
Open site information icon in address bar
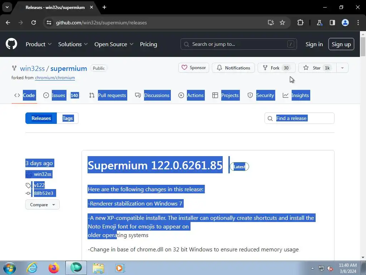(x=49, y=23)
